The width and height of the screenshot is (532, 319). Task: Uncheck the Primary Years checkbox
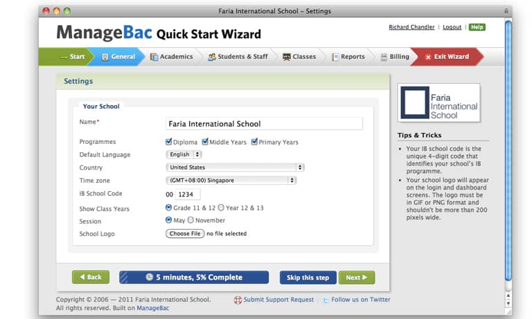[x=254, y=142]
